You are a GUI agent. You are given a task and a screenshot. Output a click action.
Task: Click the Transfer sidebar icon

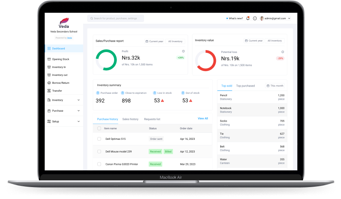coord(49,91)
